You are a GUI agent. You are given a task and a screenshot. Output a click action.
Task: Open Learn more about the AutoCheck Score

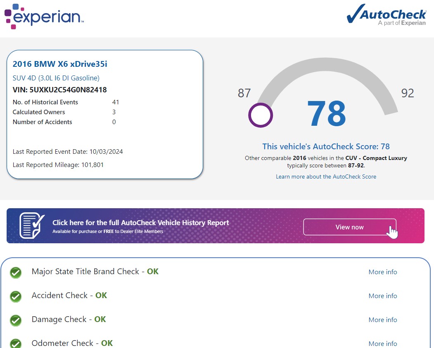click(x=326, y=176)
